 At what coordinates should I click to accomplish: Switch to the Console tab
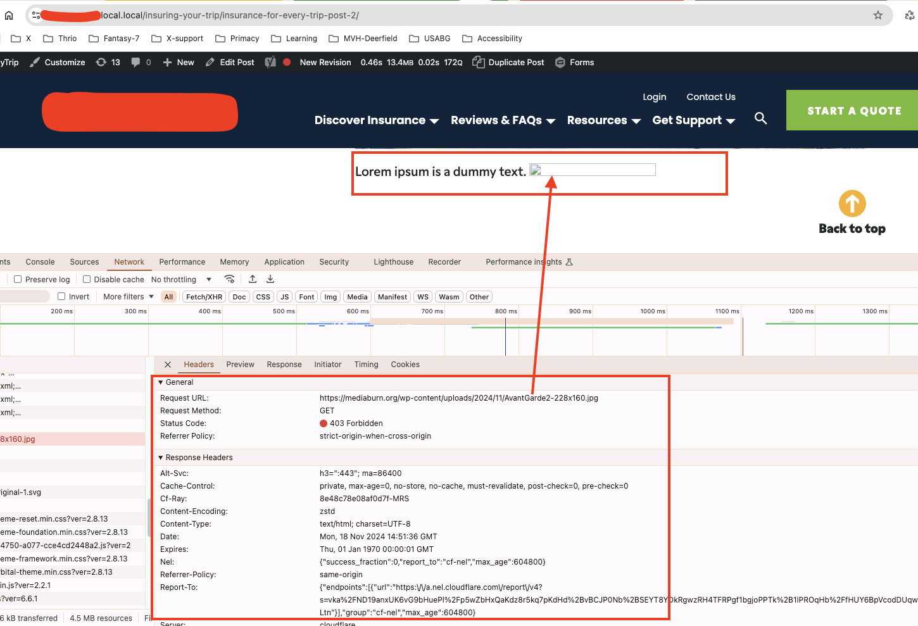pyautogui.click(x=41, y=262)
